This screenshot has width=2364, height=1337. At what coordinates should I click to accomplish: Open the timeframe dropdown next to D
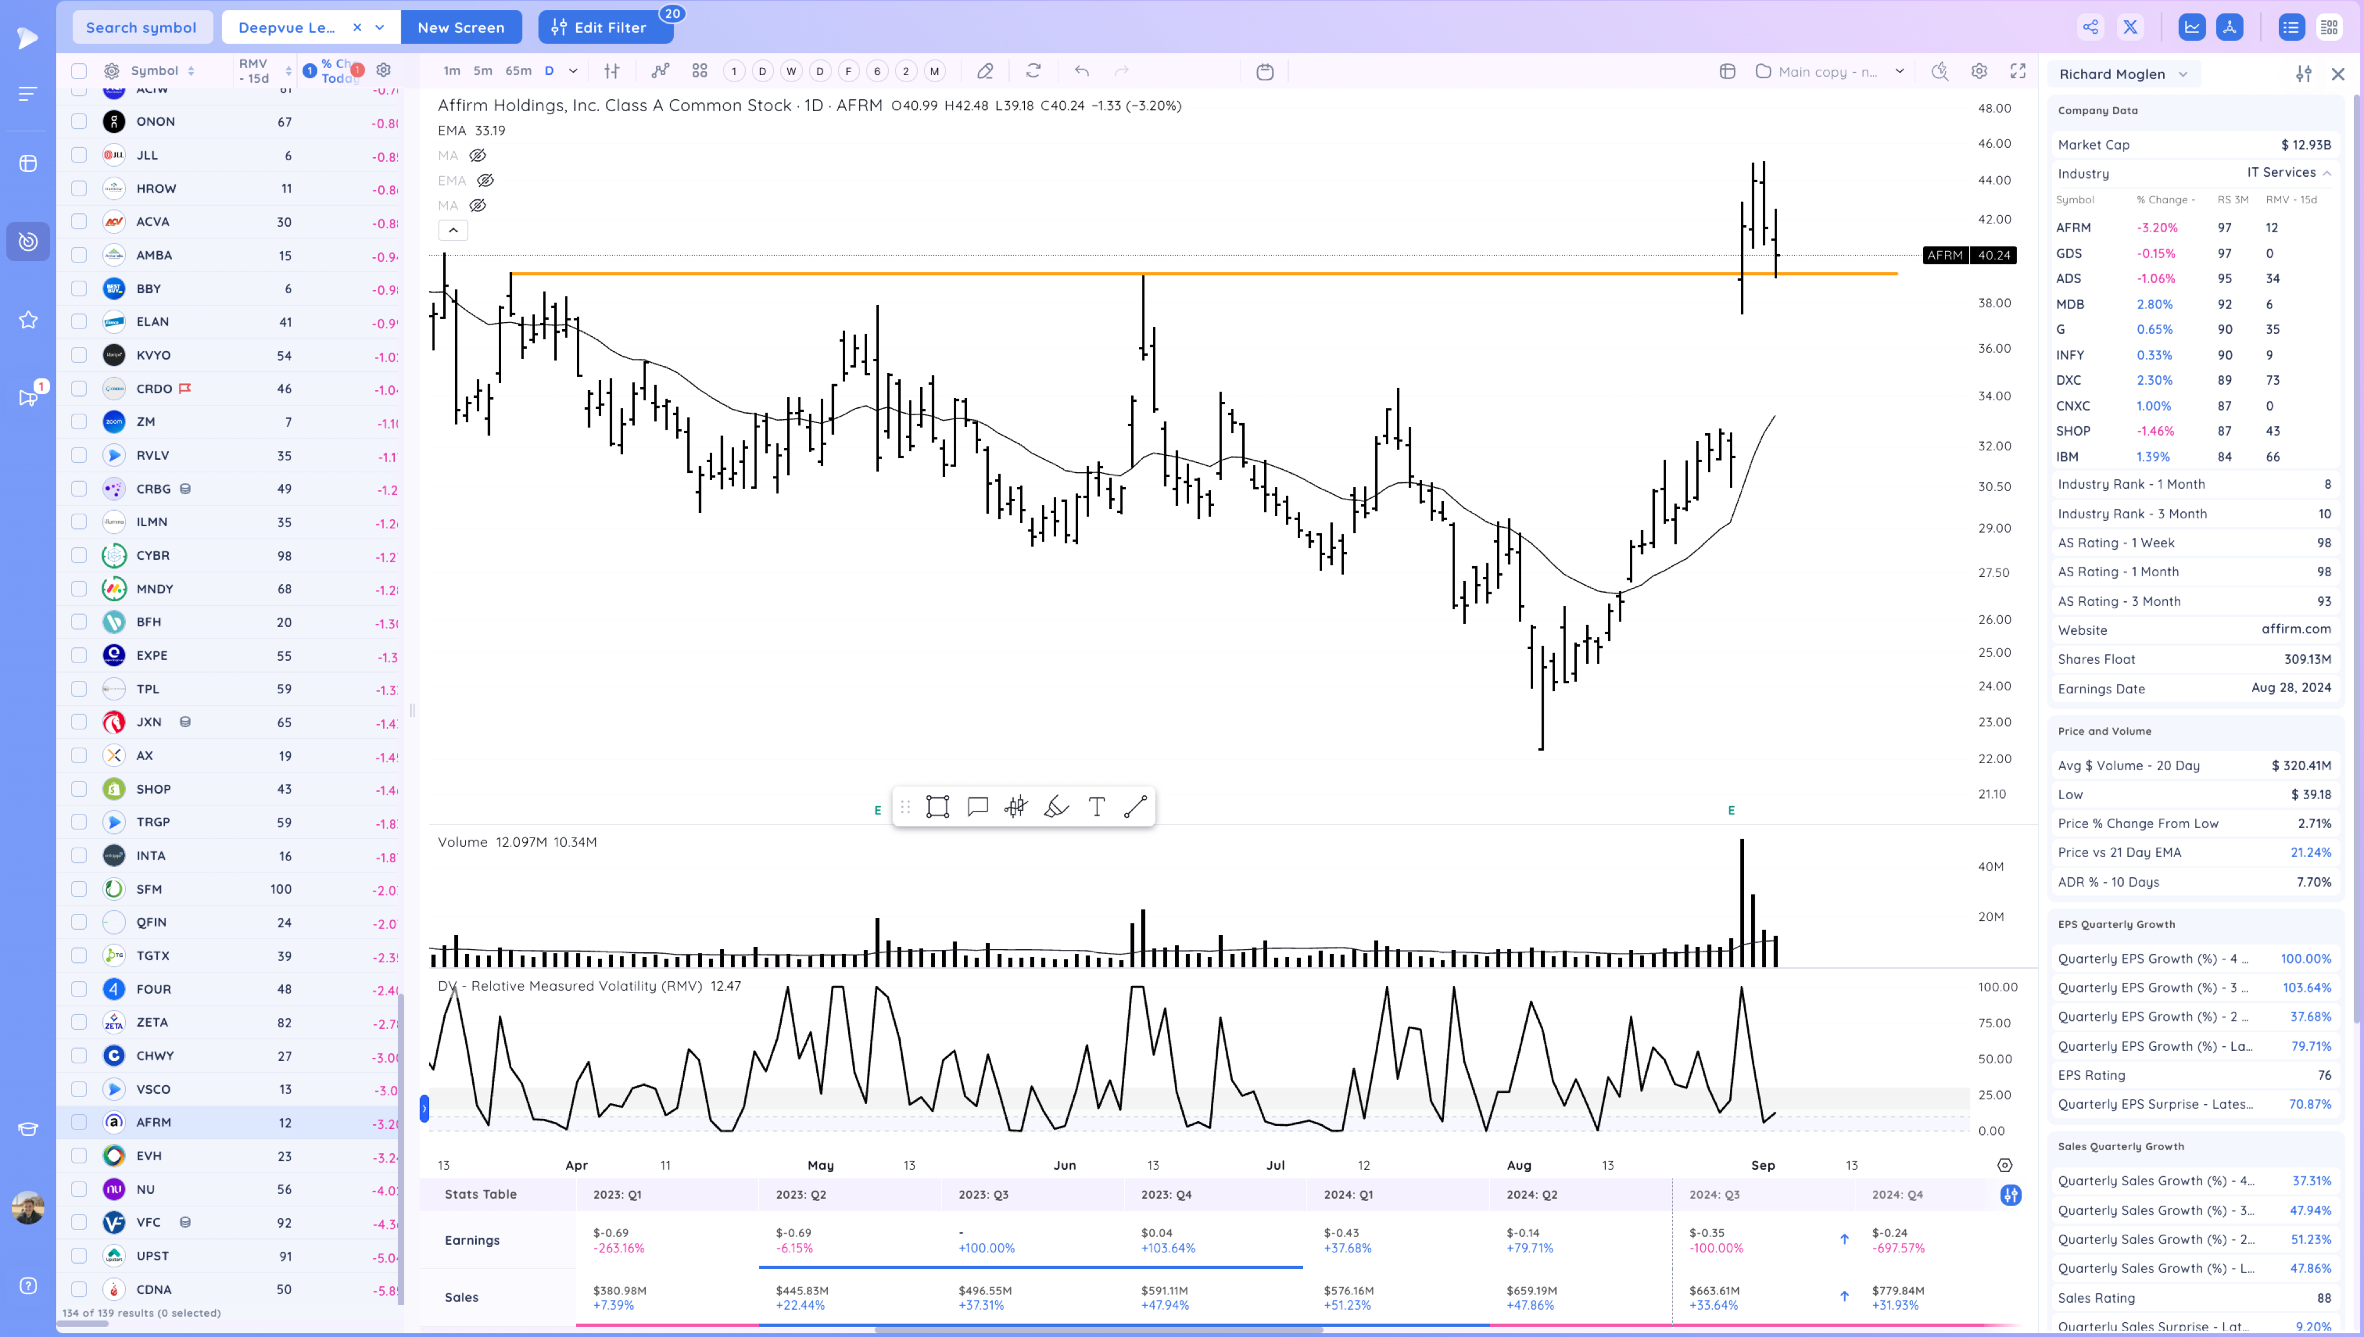(x=572, y=71)
